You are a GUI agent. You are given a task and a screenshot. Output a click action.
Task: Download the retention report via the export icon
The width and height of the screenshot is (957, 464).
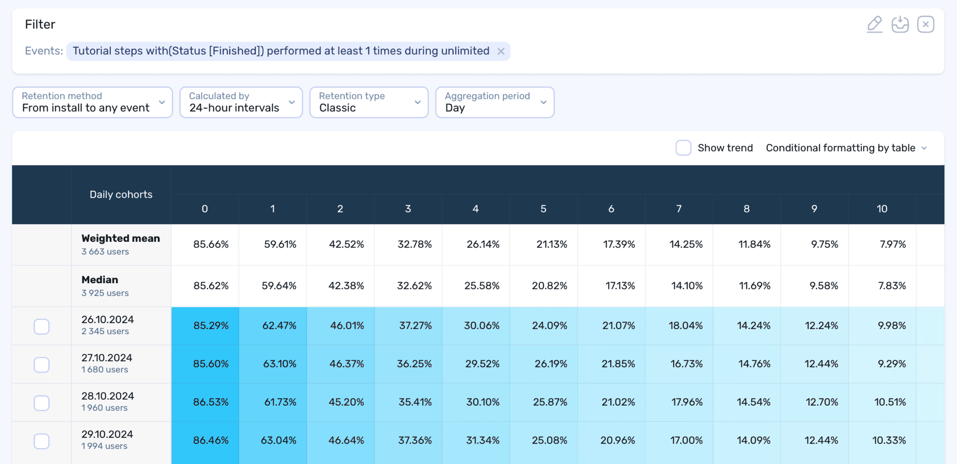[900, 23]
